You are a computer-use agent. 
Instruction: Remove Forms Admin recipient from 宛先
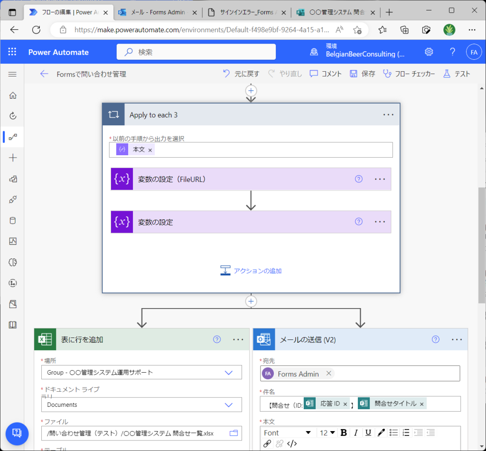(x=328, y=373)
